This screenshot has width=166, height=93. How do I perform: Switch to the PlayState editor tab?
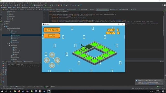tap(114, 10)
